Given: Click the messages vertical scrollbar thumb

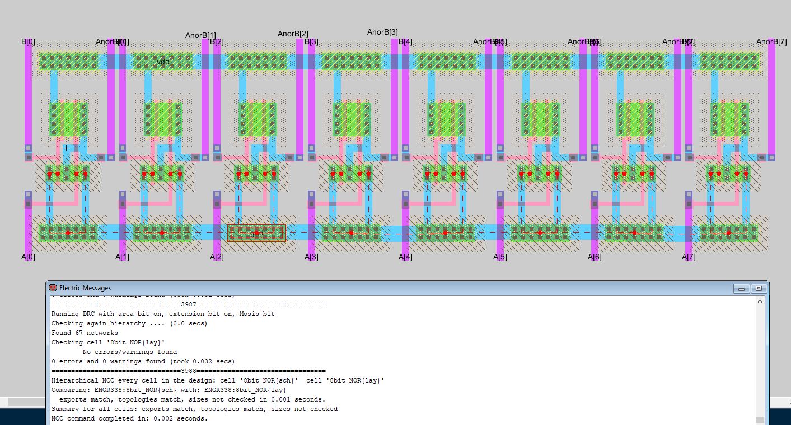Looking at the screenshot, I should pyautogui.click(x=759, y=419).
